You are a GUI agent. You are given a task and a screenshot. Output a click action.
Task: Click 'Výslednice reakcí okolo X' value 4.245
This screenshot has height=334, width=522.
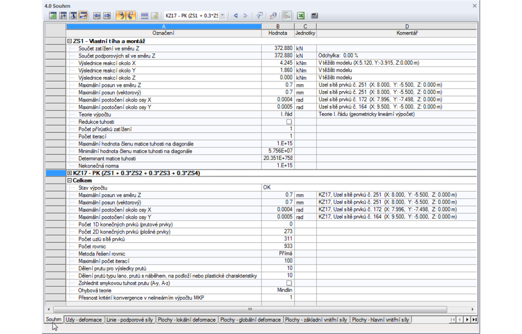click(278, 63)
